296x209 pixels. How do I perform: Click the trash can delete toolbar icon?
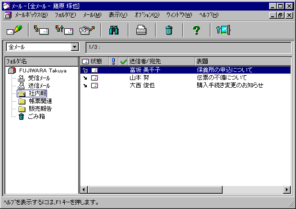[x=169, y=30]
